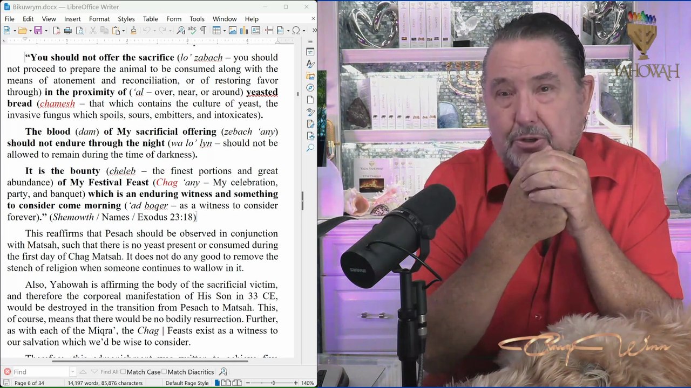The width and height of the screenshot is (691, 388).
Task: Enable Match Diacritics checkbox
Action: [164, 372]
